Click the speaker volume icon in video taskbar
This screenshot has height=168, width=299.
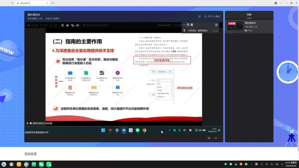point(200,130)
